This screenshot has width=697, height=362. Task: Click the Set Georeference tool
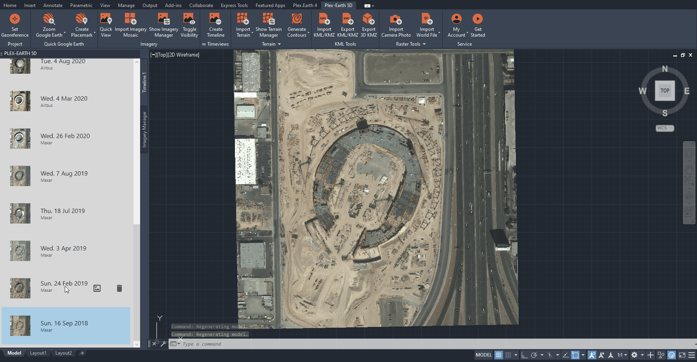click(x=15, y=25)
